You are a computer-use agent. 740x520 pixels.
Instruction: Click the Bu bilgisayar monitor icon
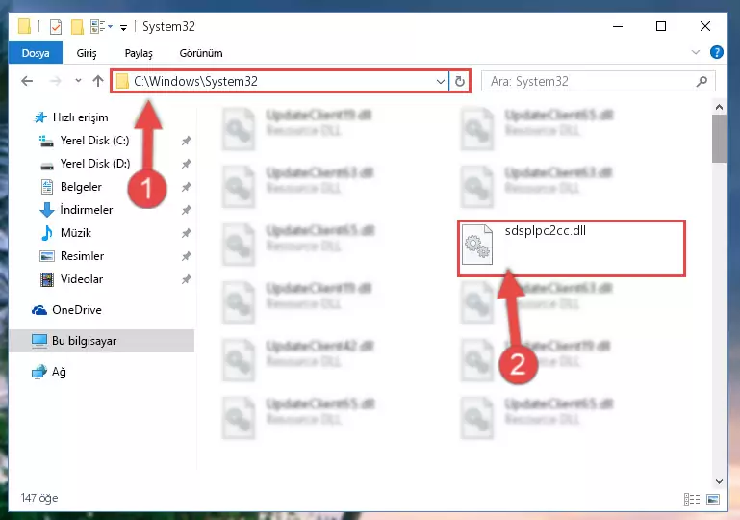39,341
